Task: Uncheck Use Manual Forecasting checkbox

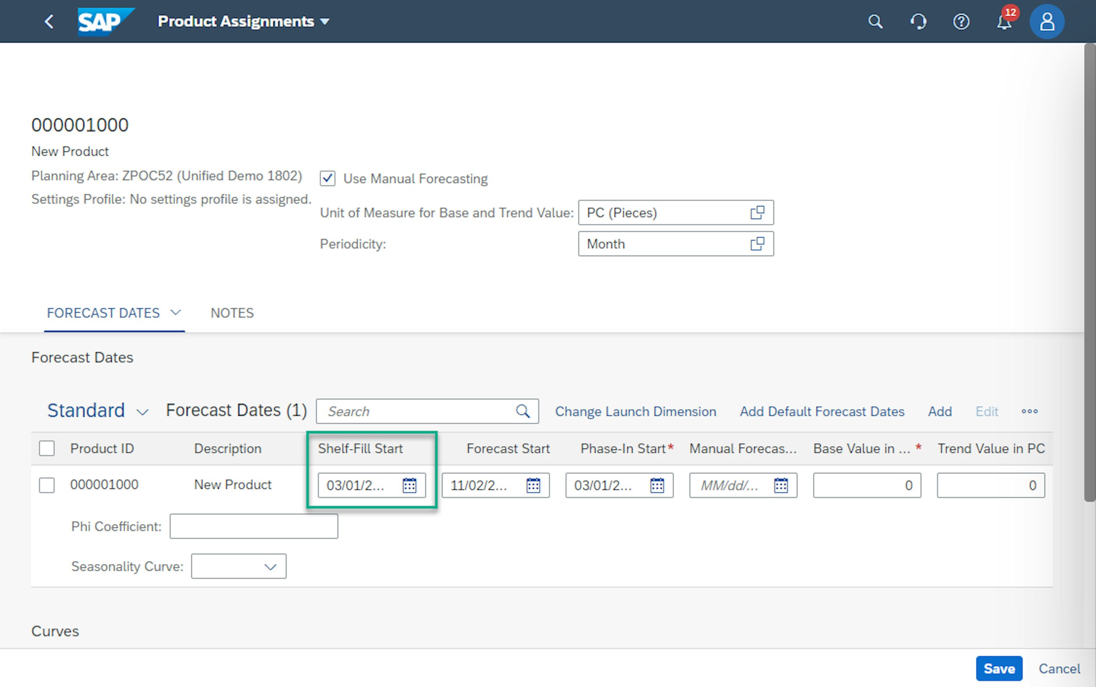Action: (327, 179)
